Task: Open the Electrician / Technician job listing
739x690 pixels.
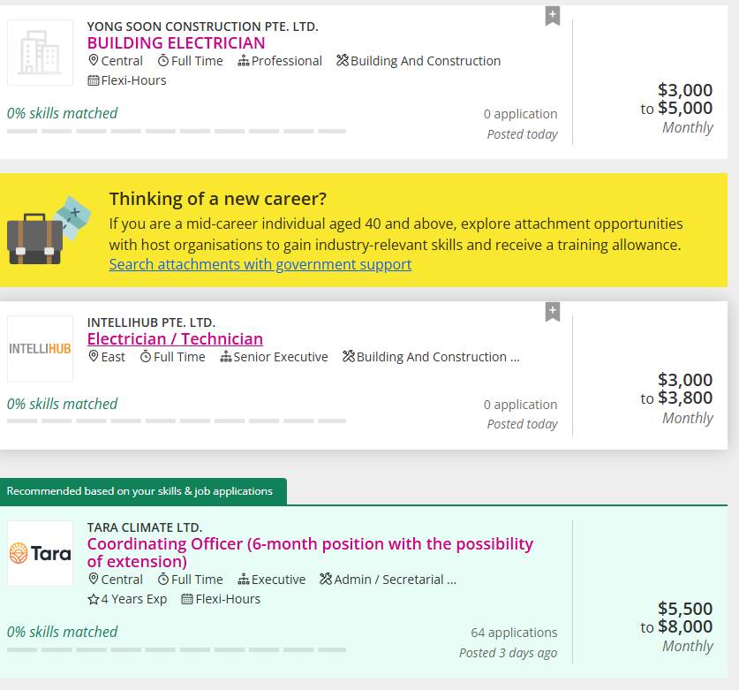Action: pyautogui.click(x=175, y=338)
